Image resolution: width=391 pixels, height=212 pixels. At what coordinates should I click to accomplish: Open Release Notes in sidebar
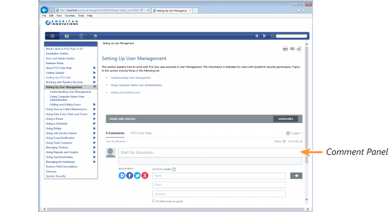pyautogui.click(x=55, y=63)
